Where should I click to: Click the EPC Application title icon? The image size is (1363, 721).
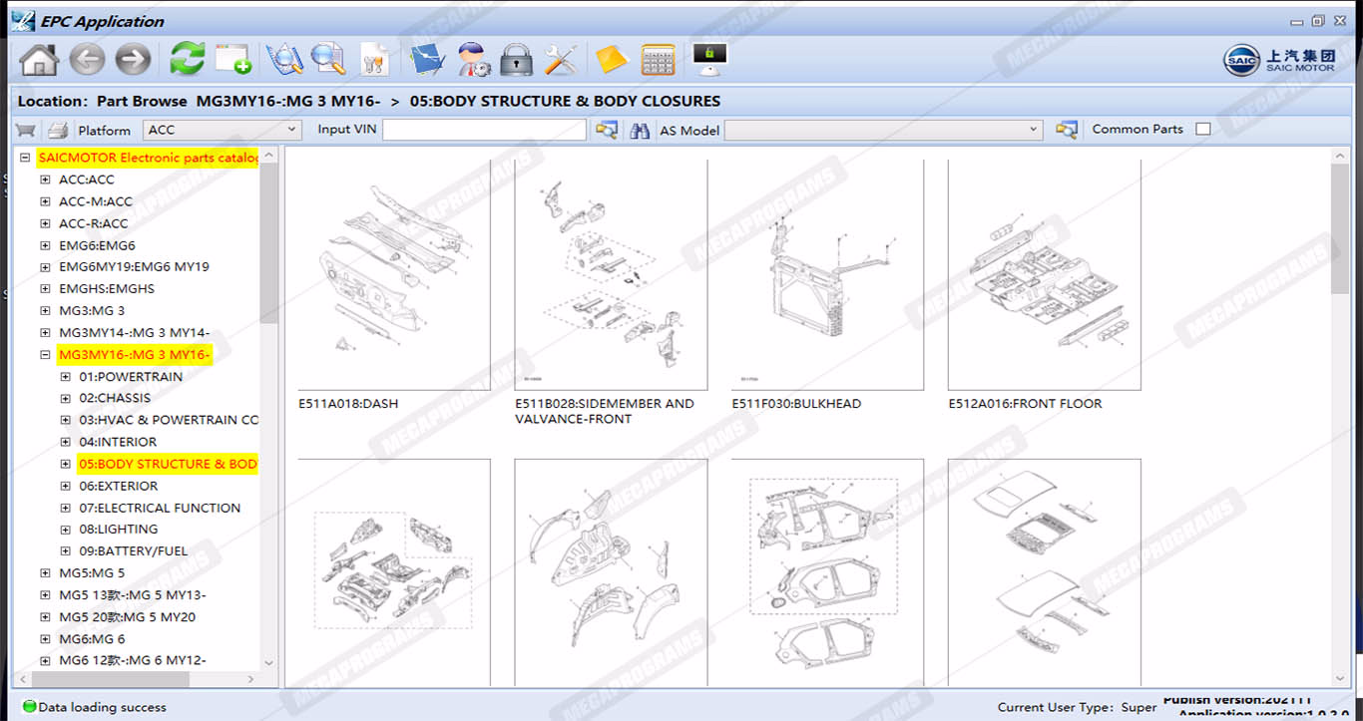[x=22, y=21]
